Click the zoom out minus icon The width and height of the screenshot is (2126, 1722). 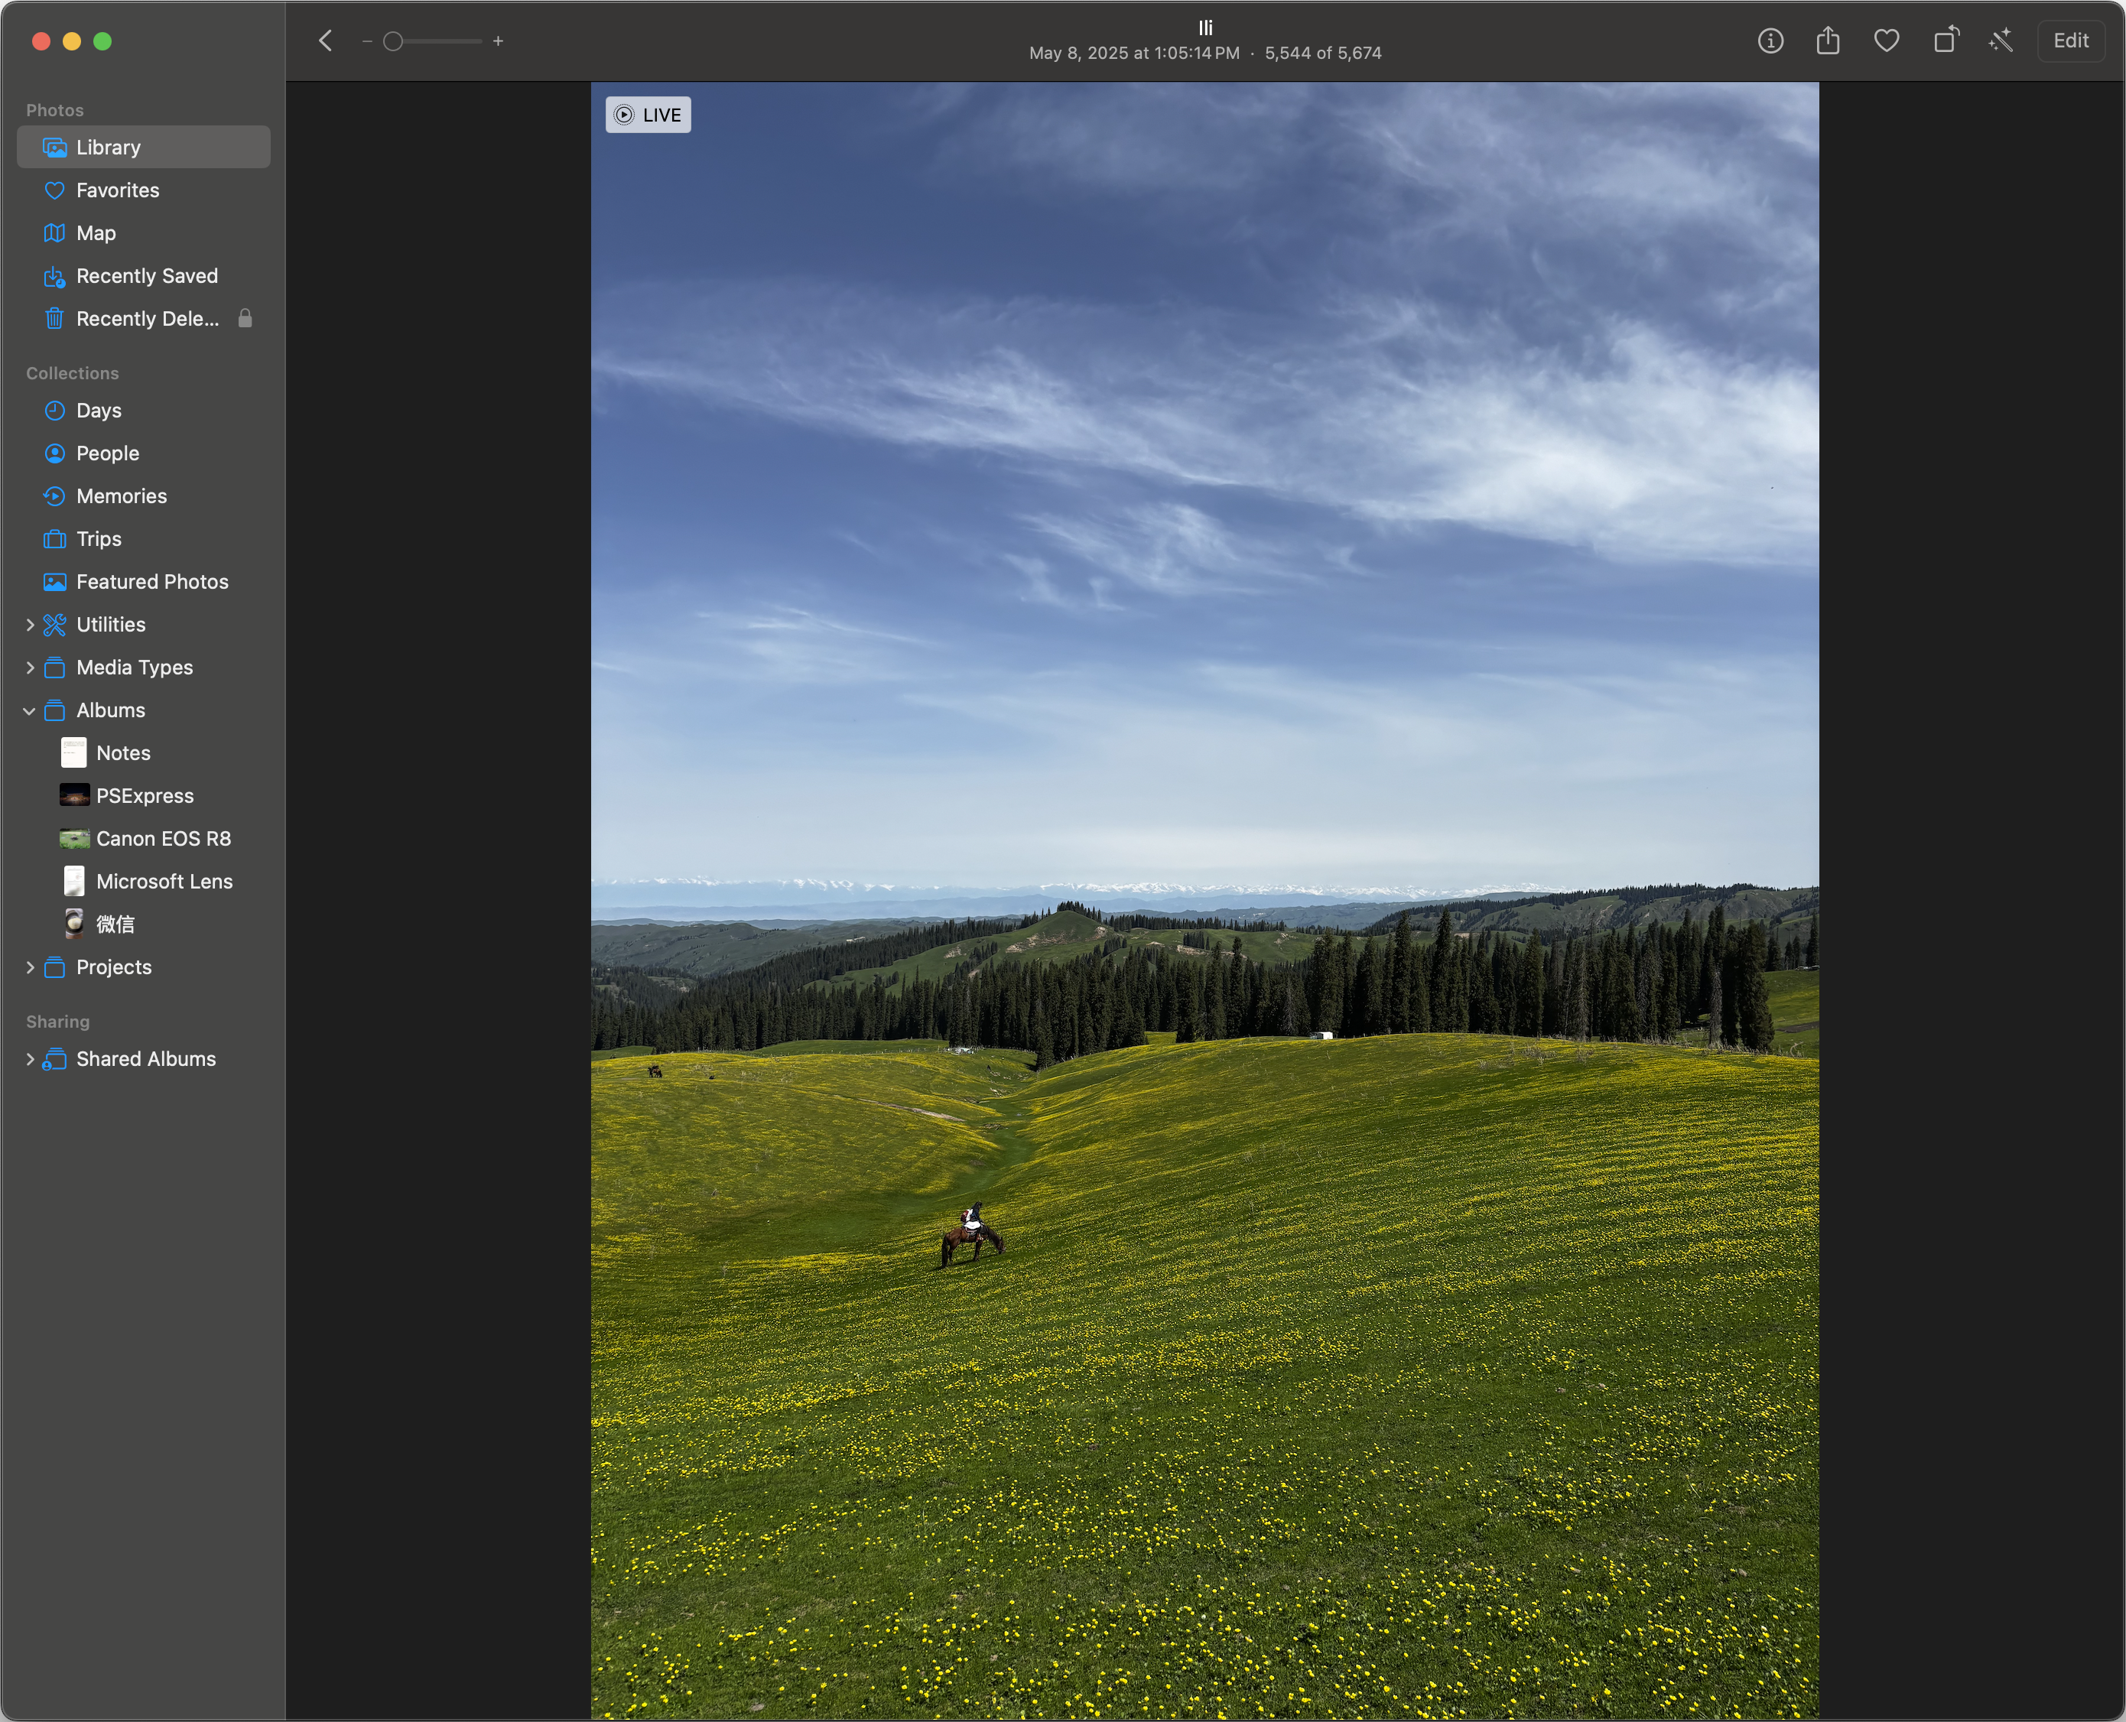pos(367,41)
